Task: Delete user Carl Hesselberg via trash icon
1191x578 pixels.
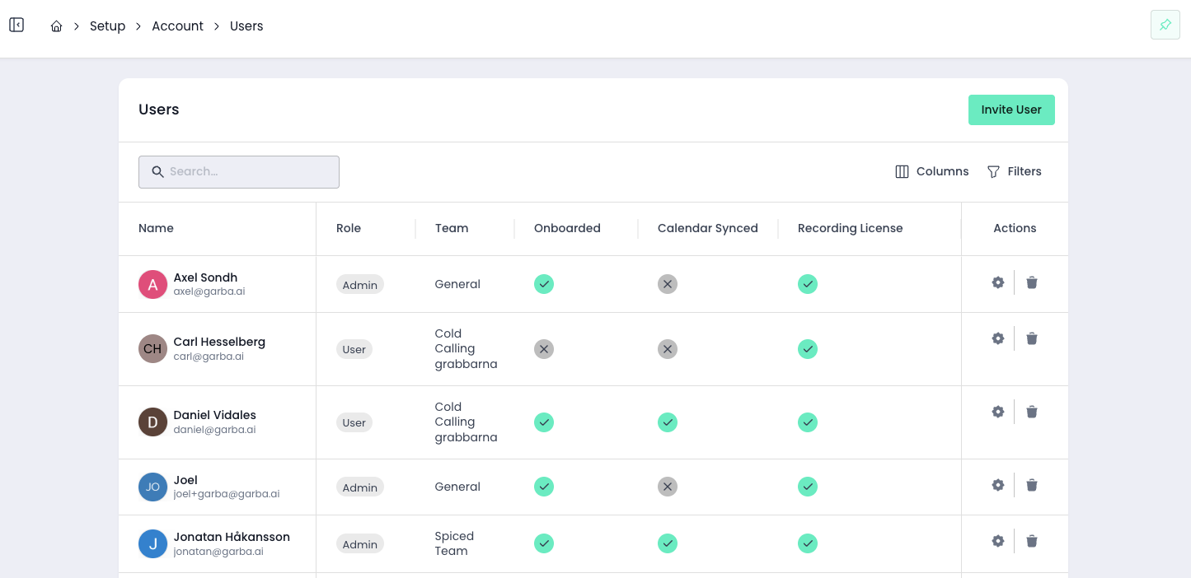Action: tap(1031, 338)
